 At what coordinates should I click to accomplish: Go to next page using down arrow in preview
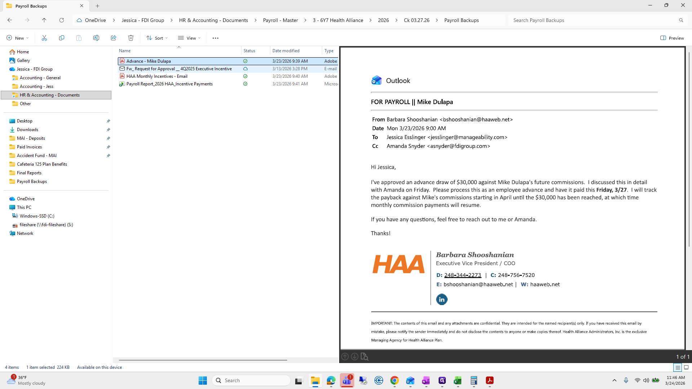[x=355, y=356]
